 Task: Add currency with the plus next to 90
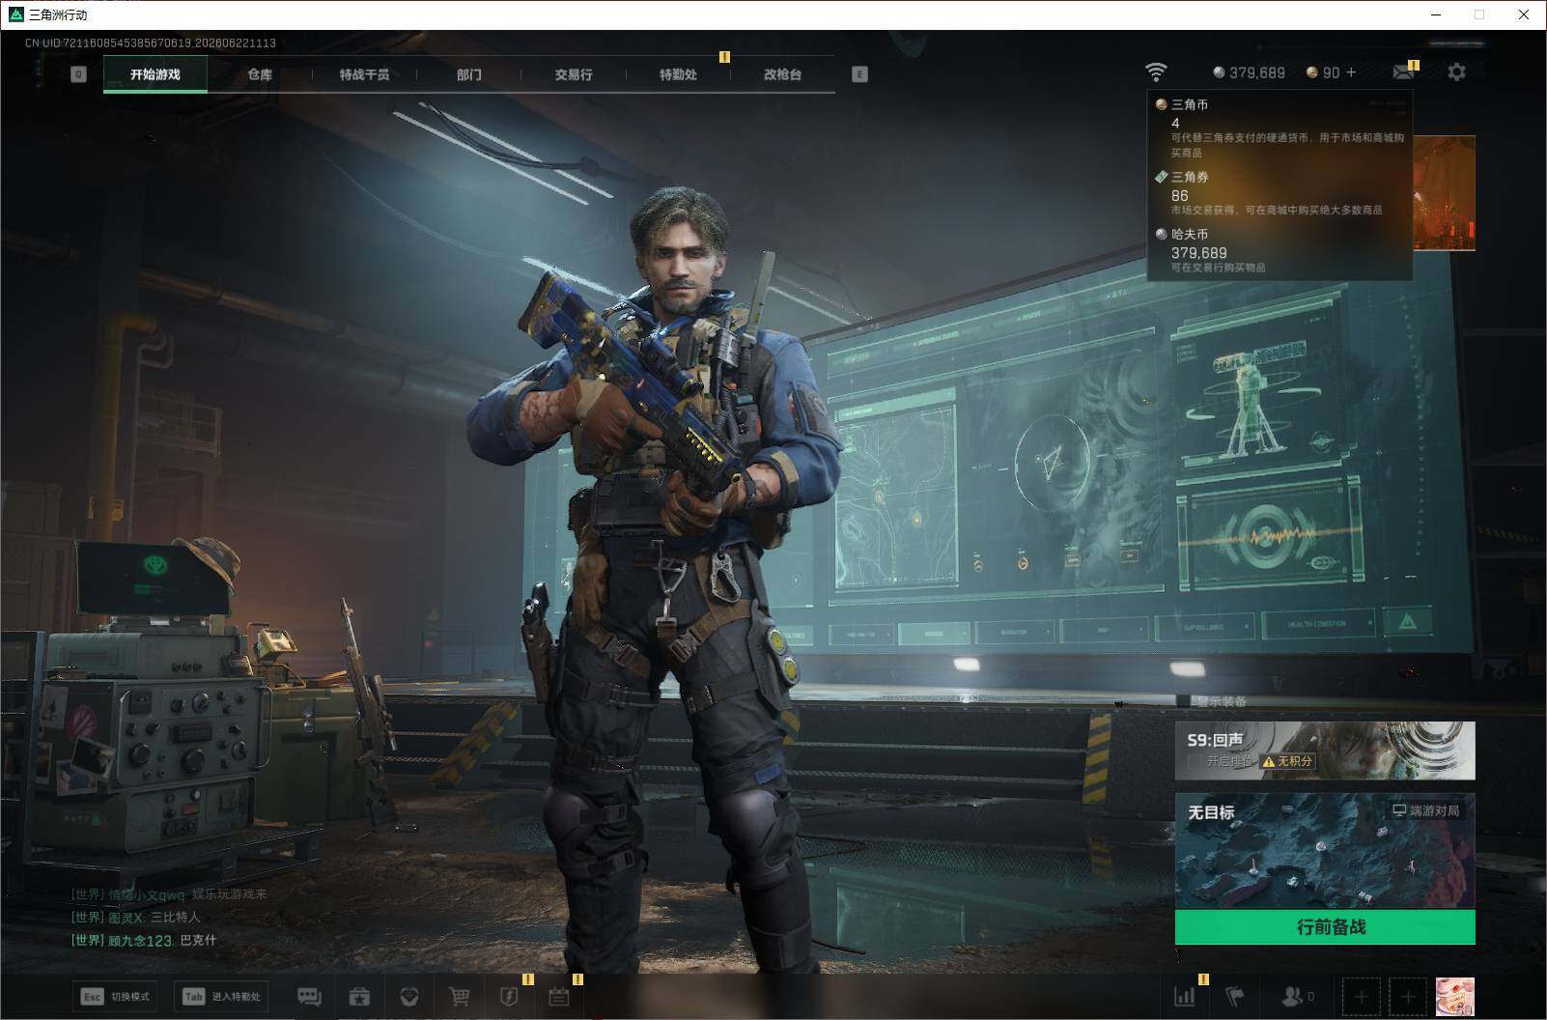[1351, 72]
